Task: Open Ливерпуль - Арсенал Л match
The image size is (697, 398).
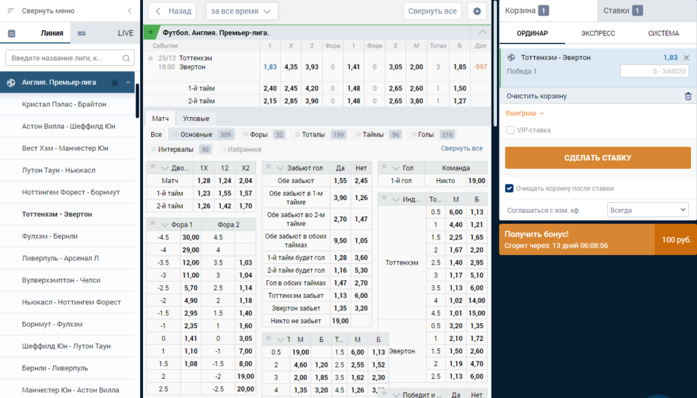Action: point(60,258)
